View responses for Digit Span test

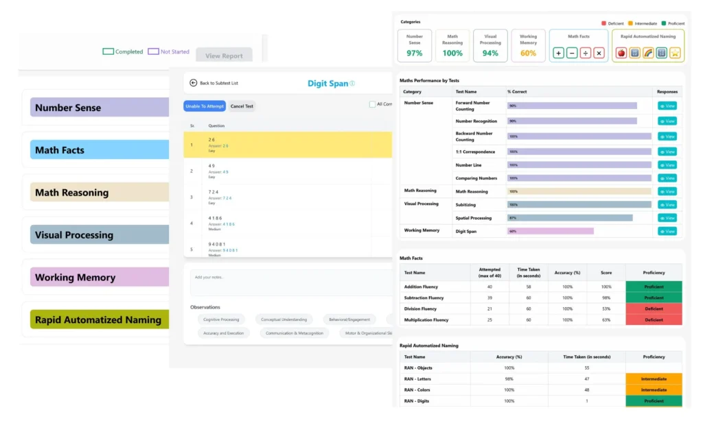tap(667, 232)
